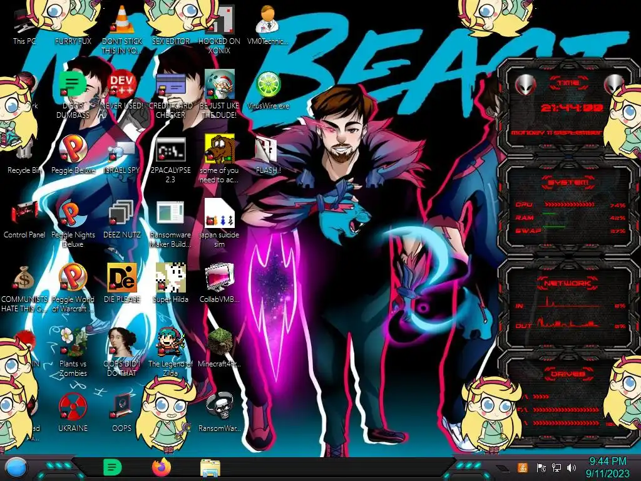641x481 pixels.
Task: Click the orange tray notification icon
Action: [523, 467]
